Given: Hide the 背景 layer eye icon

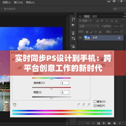Looking at the screenshot, I should pos(80,38).
